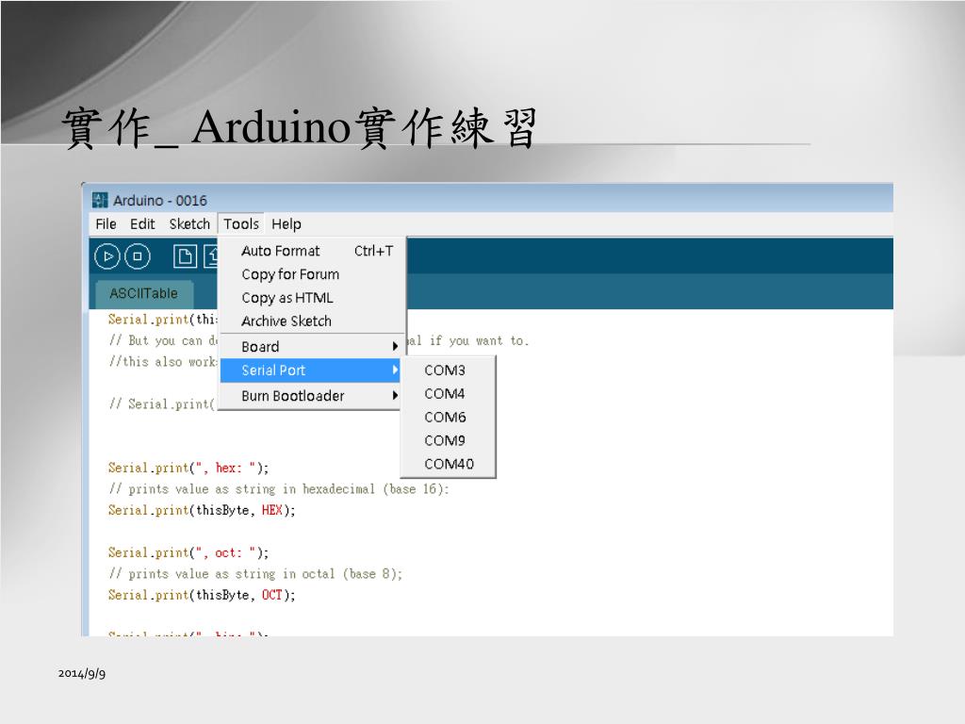
Task: Click comment about hexadecimal base 16
Action: [279, 489]
